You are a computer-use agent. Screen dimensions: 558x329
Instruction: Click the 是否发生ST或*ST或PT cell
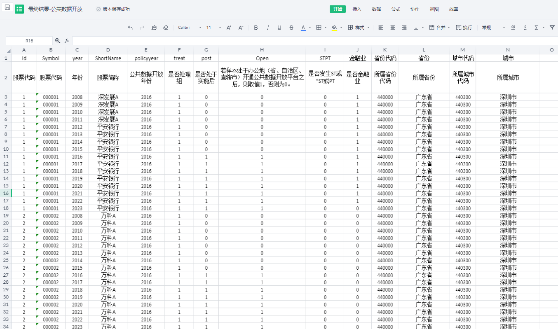[325, 77]
